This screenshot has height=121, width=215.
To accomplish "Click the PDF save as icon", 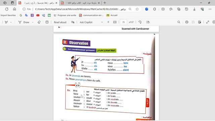I will (x=200, y=22).
